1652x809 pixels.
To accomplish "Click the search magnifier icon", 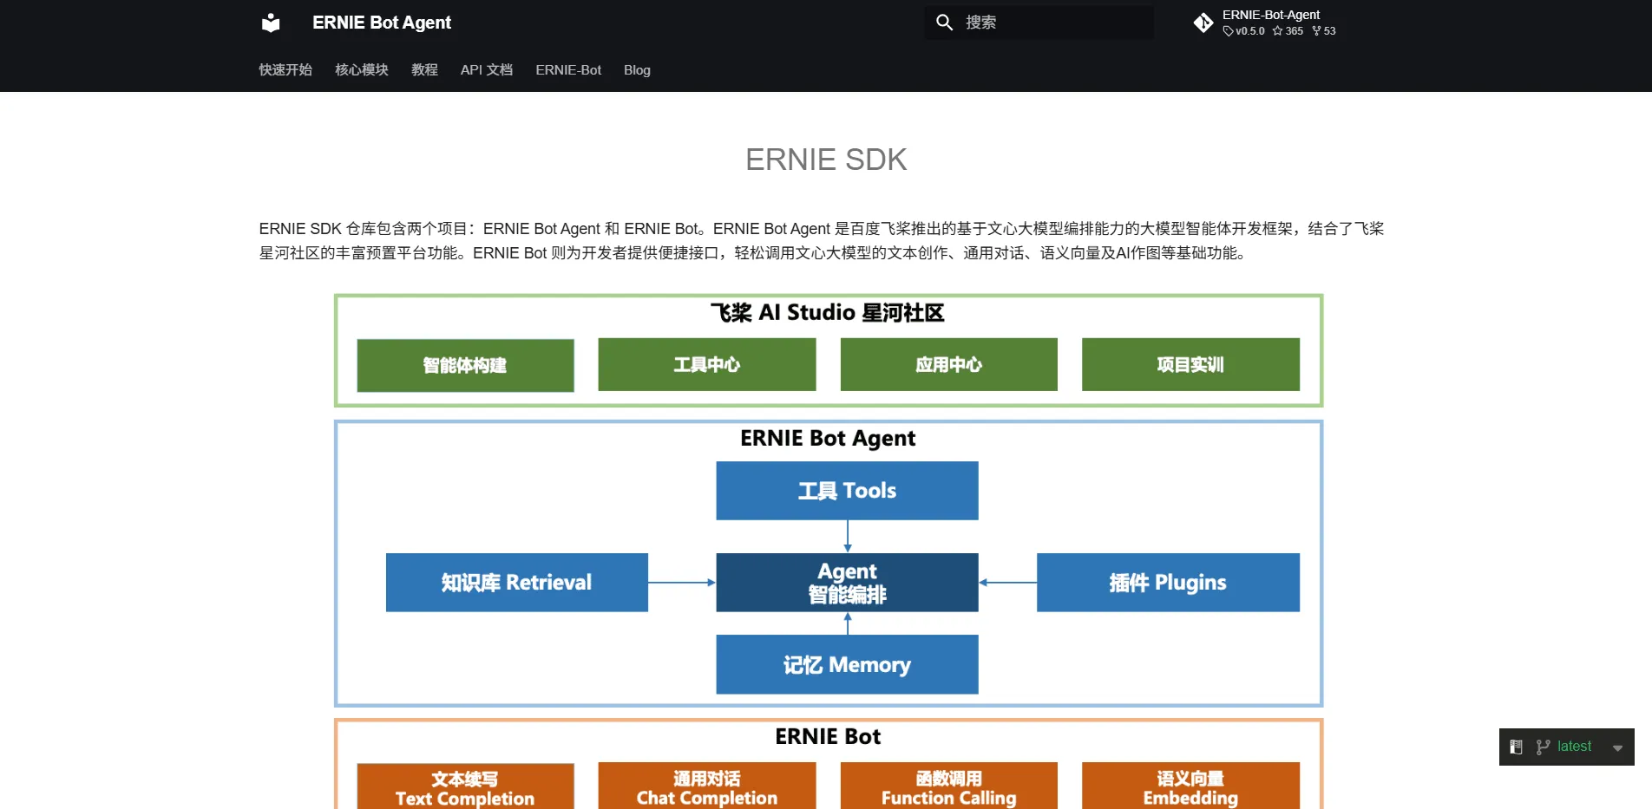I will tap(944, 22).
